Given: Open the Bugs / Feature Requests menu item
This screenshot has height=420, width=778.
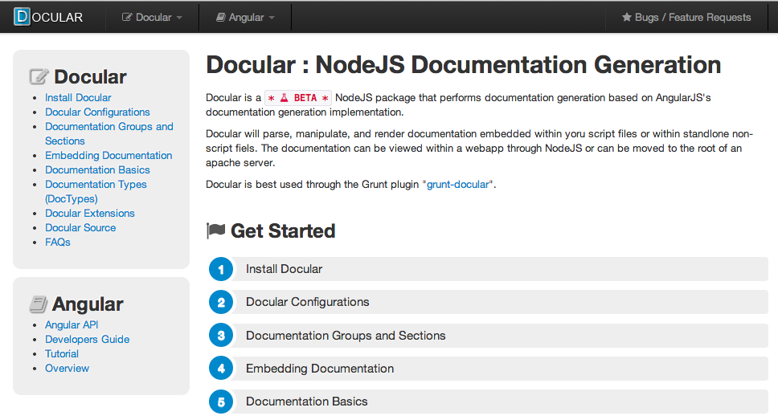Looking at the screenshot, I should pos(686,17).
